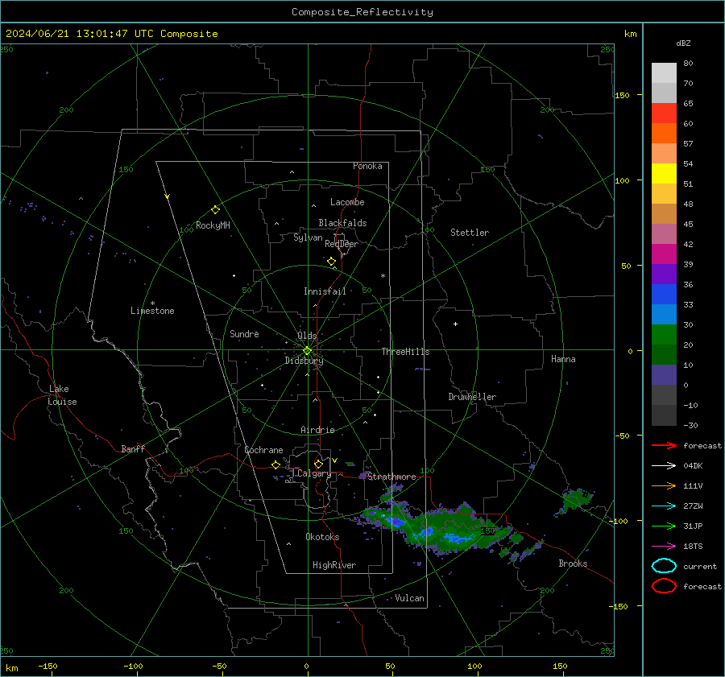Click the yellow diamond marker near RedDeer

(331, 262)
